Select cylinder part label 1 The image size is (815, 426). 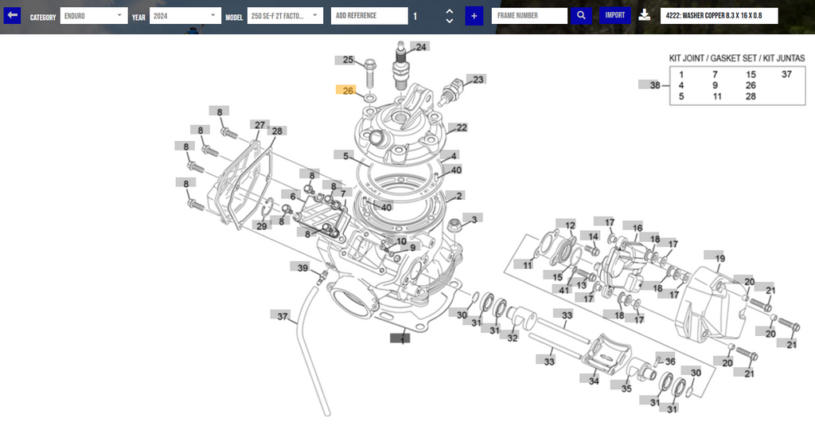click(x=404, y=338)
